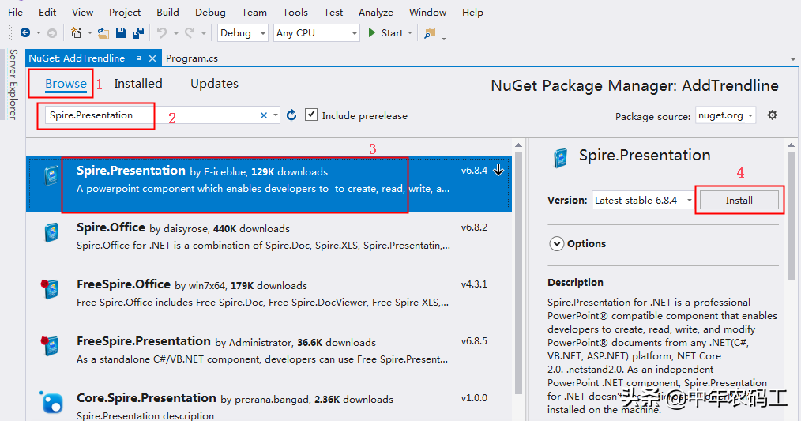
Task: Open the Start button dropdown arrow
Action: click(410, 33)
